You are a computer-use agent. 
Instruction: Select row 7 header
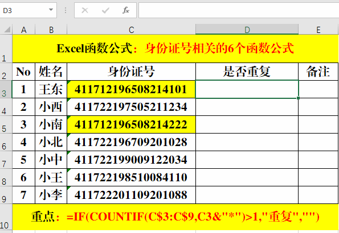(6, 160)
